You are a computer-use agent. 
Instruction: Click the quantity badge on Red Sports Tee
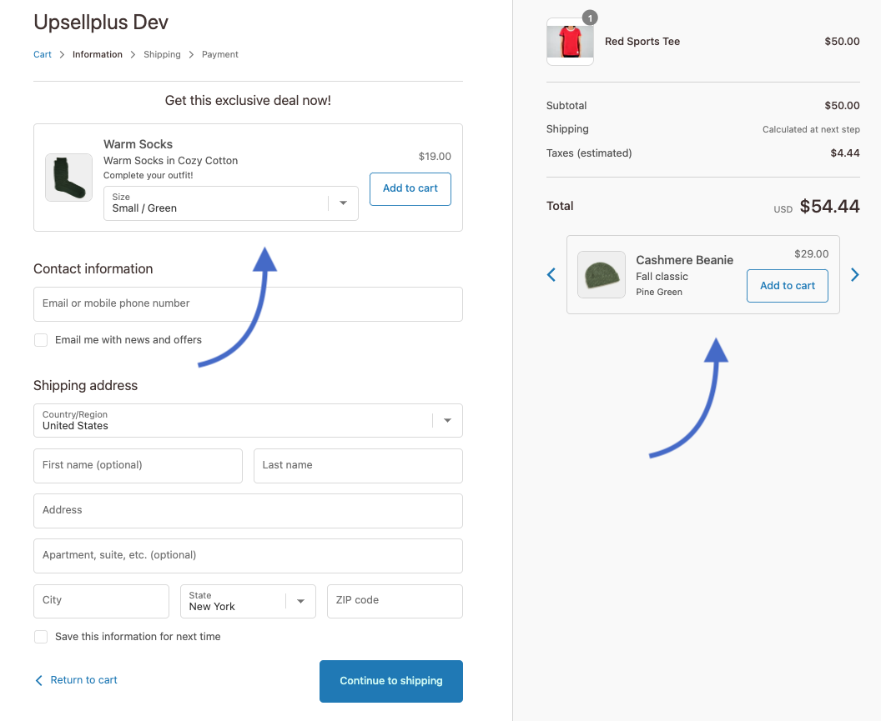pos(590,18)
